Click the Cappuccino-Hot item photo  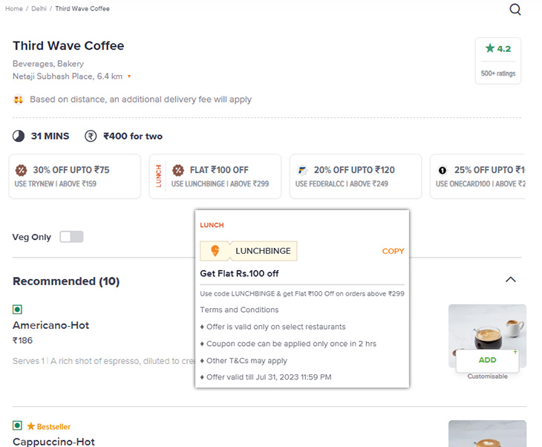point(487,434)
